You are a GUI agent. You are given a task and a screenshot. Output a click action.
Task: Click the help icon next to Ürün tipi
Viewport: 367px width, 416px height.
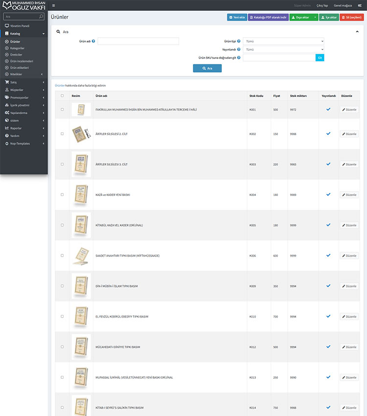239,41
